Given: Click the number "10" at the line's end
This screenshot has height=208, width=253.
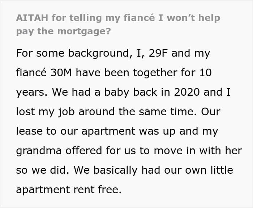Looking at the screenshot, I should click(205, 73).
